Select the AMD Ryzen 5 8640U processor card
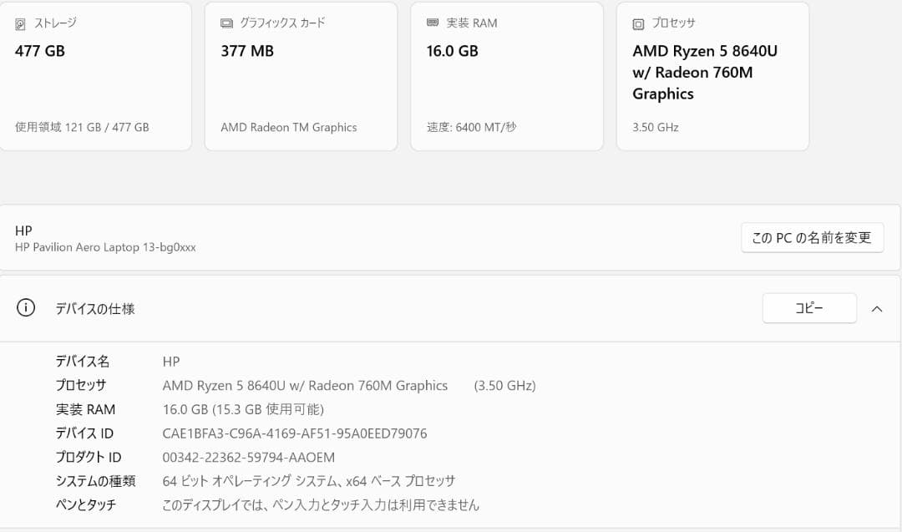The image size is (902, 532). (x=712, y=76)
